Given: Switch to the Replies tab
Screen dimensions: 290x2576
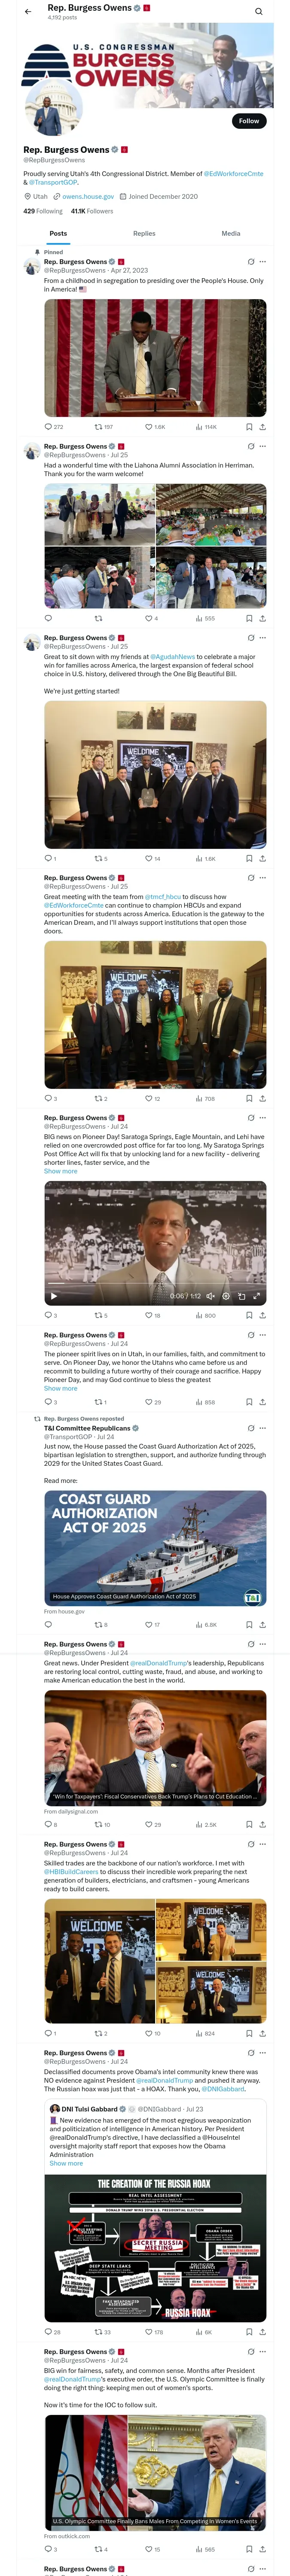Looking at the screenshot, I should coord(144,233).
